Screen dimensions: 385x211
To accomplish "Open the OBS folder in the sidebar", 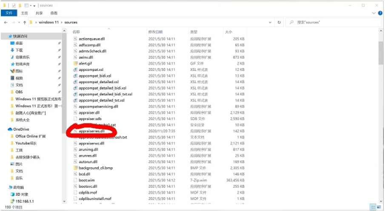I will [x=19, y=92].
